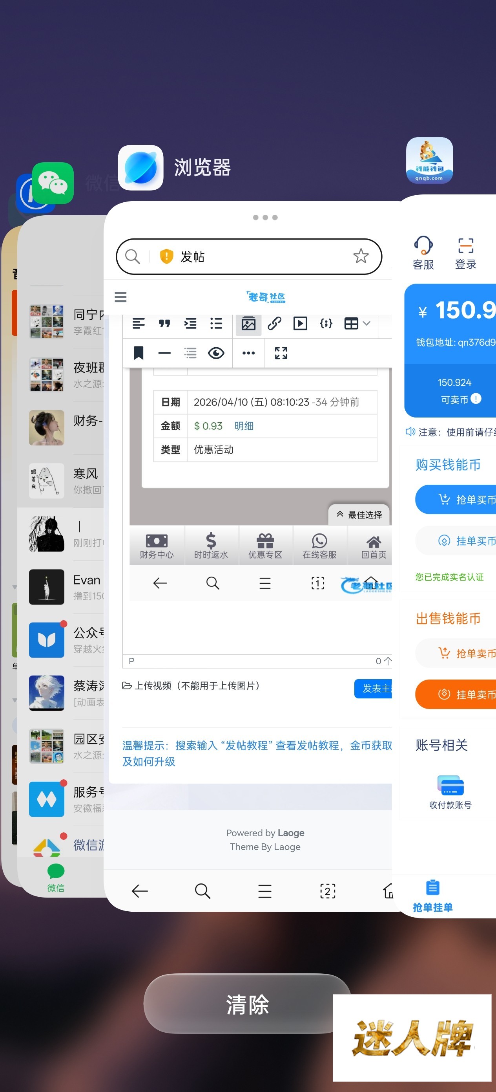Star the page with bookmark star icon
Image resolution: width=496 pixels, height=1092 pixels.
tap(361, 256)
